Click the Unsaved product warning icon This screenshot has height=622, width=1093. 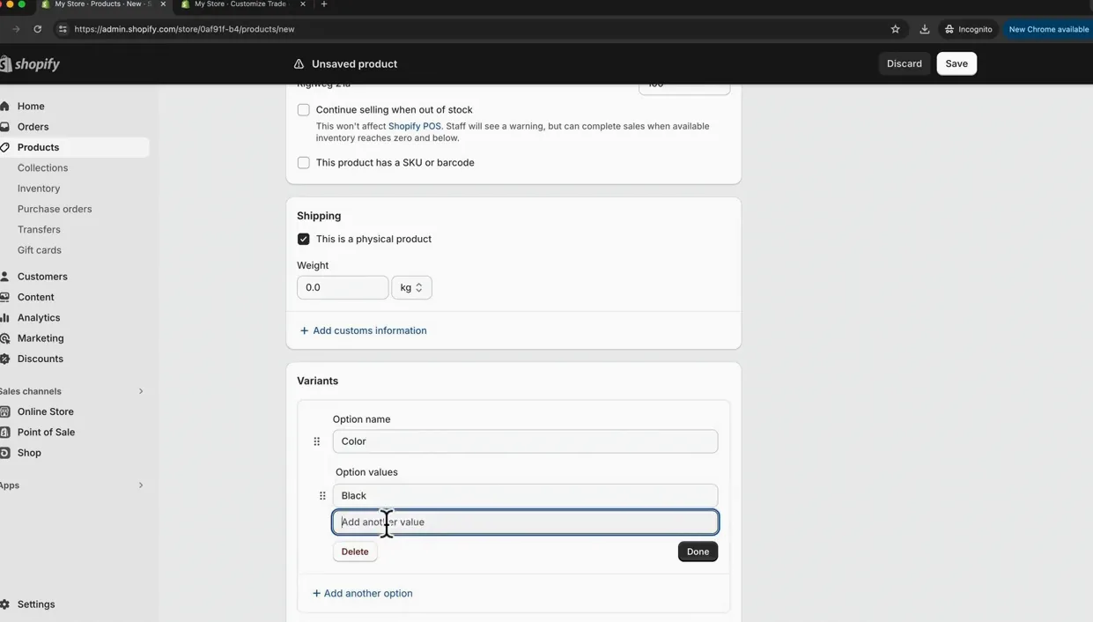(299, 64)
